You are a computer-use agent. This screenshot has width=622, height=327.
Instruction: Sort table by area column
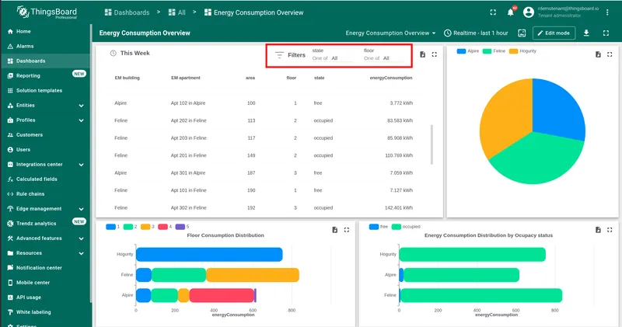(x=250, y=78)
